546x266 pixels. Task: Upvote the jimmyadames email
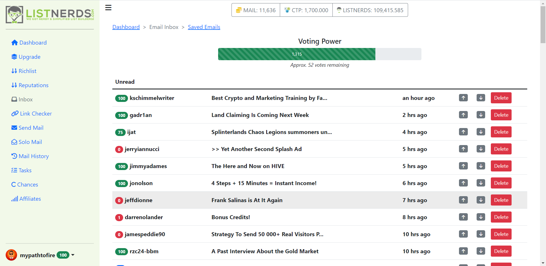[463, 166]
